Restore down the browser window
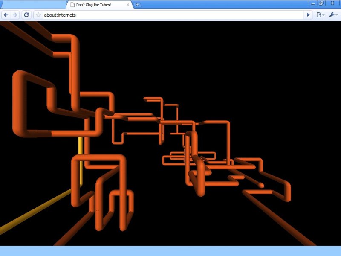Screen dimensions: 341x256 (321, 3)
